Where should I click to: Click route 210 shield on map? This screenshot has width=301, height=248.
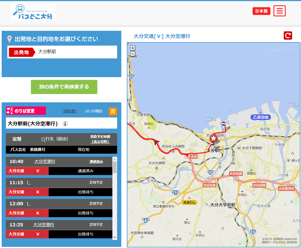coord(176,193)
